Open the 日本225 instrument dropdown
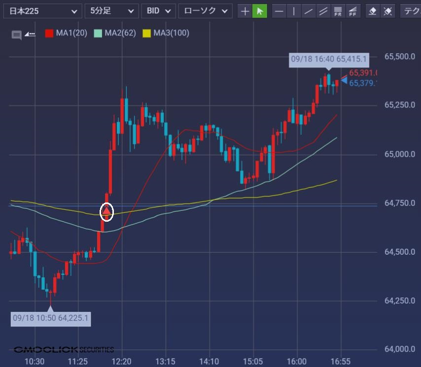The image size is (421, 367). [x=43, y=11]
